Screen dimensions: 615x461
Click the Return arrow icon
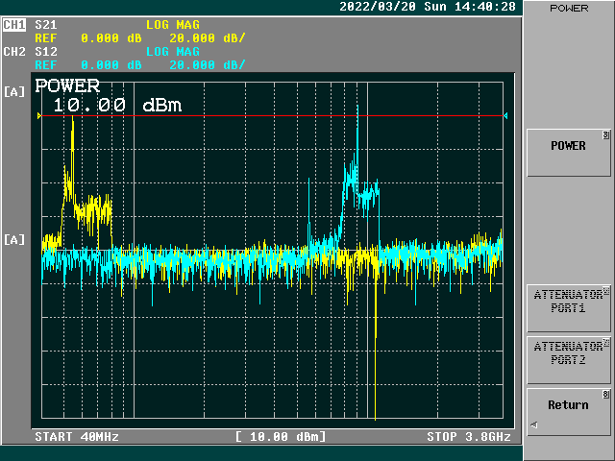tap(534, 425)
